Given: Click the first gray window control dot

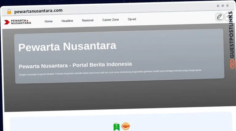Looking at the screenshot, I should [x=218, y=6].
